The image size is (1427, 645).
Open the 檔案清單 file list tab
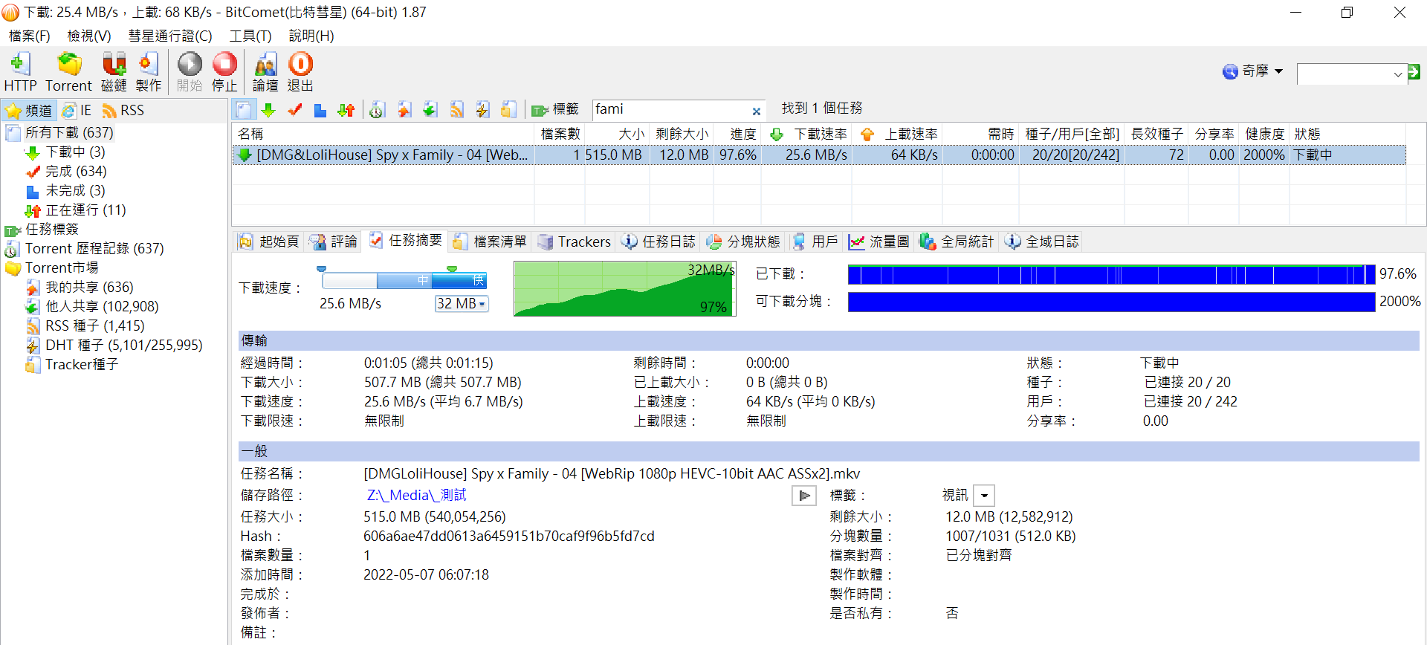tap(490, 242)
